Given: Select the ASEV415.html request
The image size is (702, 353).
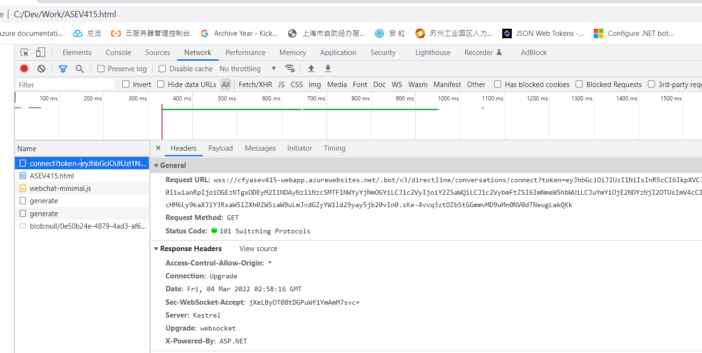Looking at the screenshot, I should pos(52,176).
